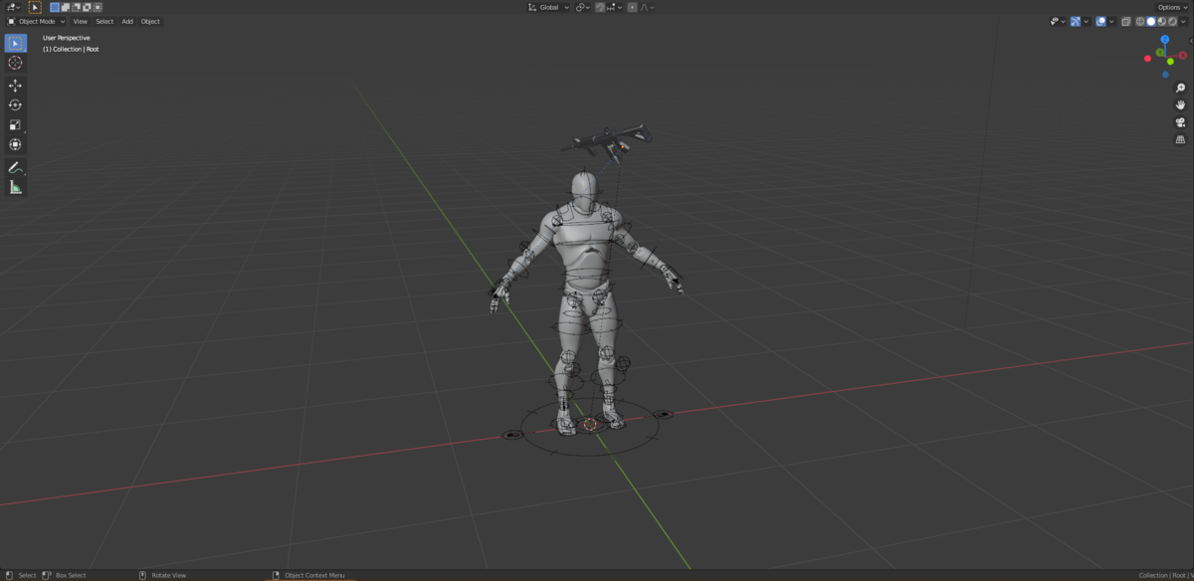This screenshot has height=581, width=1194.
Task: Set selection mode to new selection
Action: pyautogui.click(x=55, y=7)
